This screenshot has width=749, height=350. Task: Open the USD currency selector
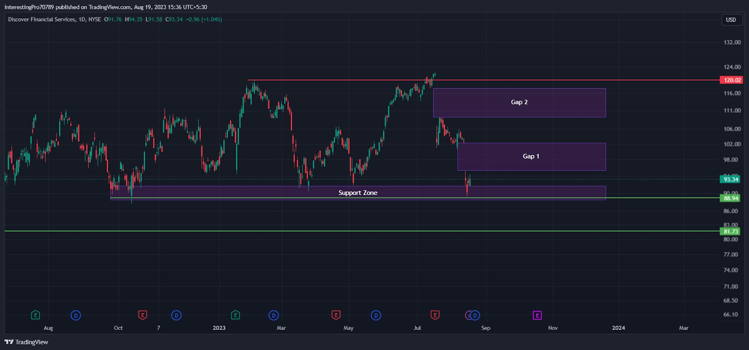click(731, 20)
